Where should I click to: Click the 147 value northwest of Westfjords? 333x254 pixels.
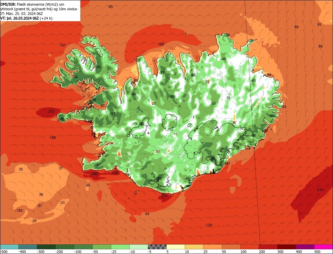pyautogui.click(x=63, y=45)
